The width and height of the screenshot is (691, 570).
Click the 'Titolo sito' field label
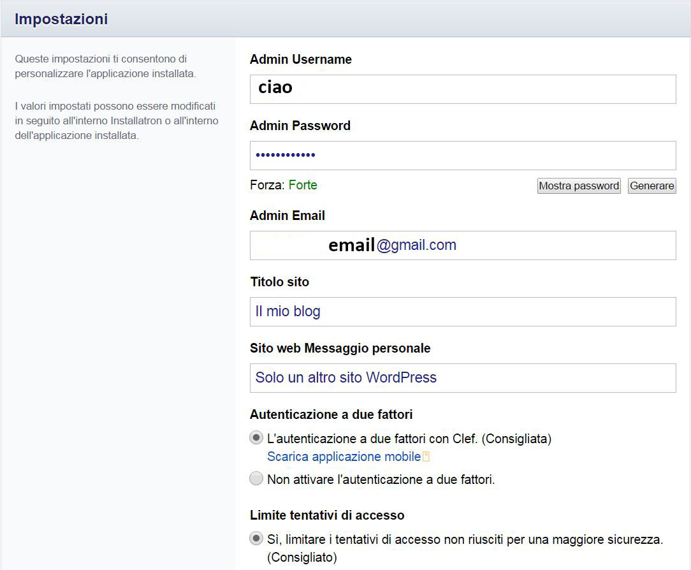pyautogui.click(x=279, y=282)
